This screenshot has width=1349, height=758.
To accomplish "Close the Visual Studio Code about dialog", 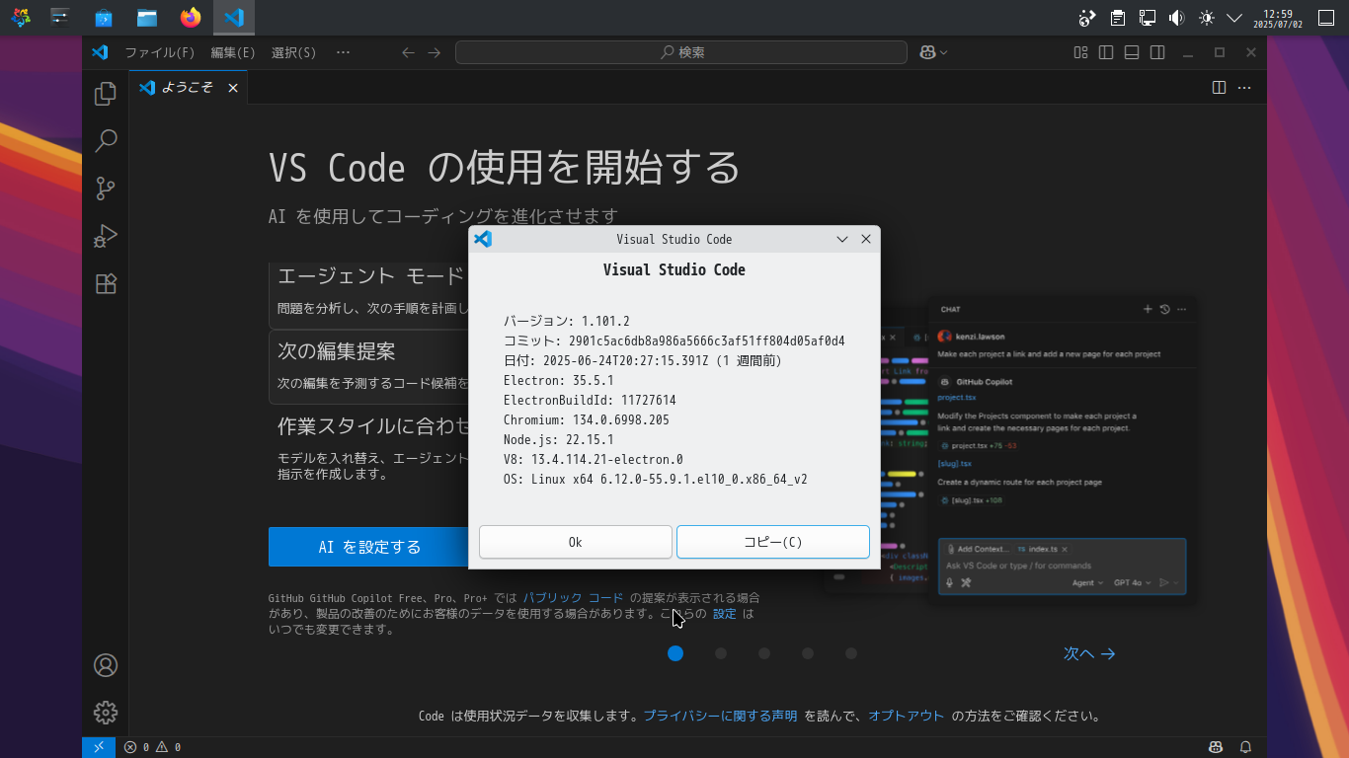I will coord(866,239).
